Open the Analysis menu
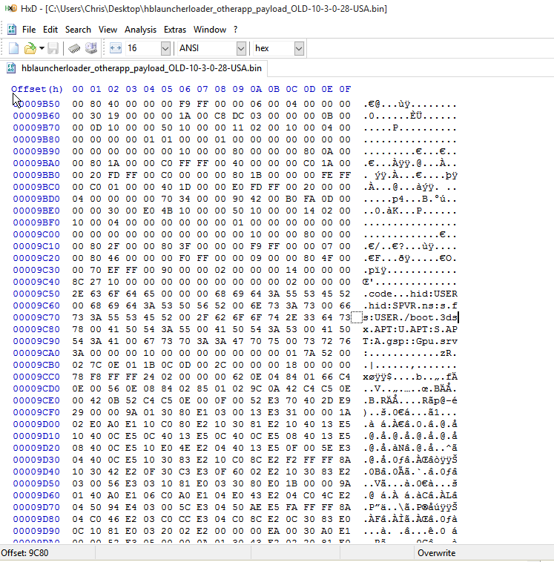The width and height of the screenshot is (554, 562). click(x=140, y=30)
